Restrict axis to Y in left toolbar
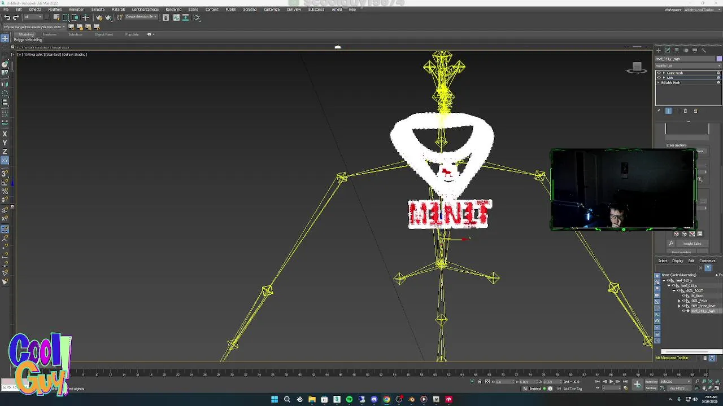This screenshot has height=406, width=723. pos(5,143)
